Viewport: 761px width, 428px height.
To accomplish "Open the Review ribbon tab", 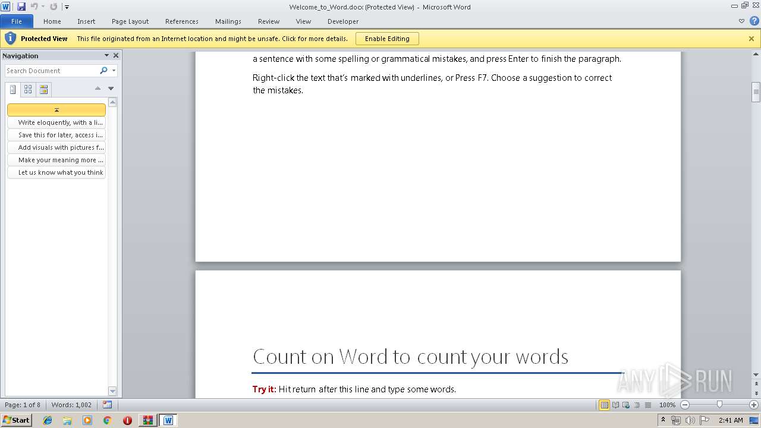I will tap(269, 21).
